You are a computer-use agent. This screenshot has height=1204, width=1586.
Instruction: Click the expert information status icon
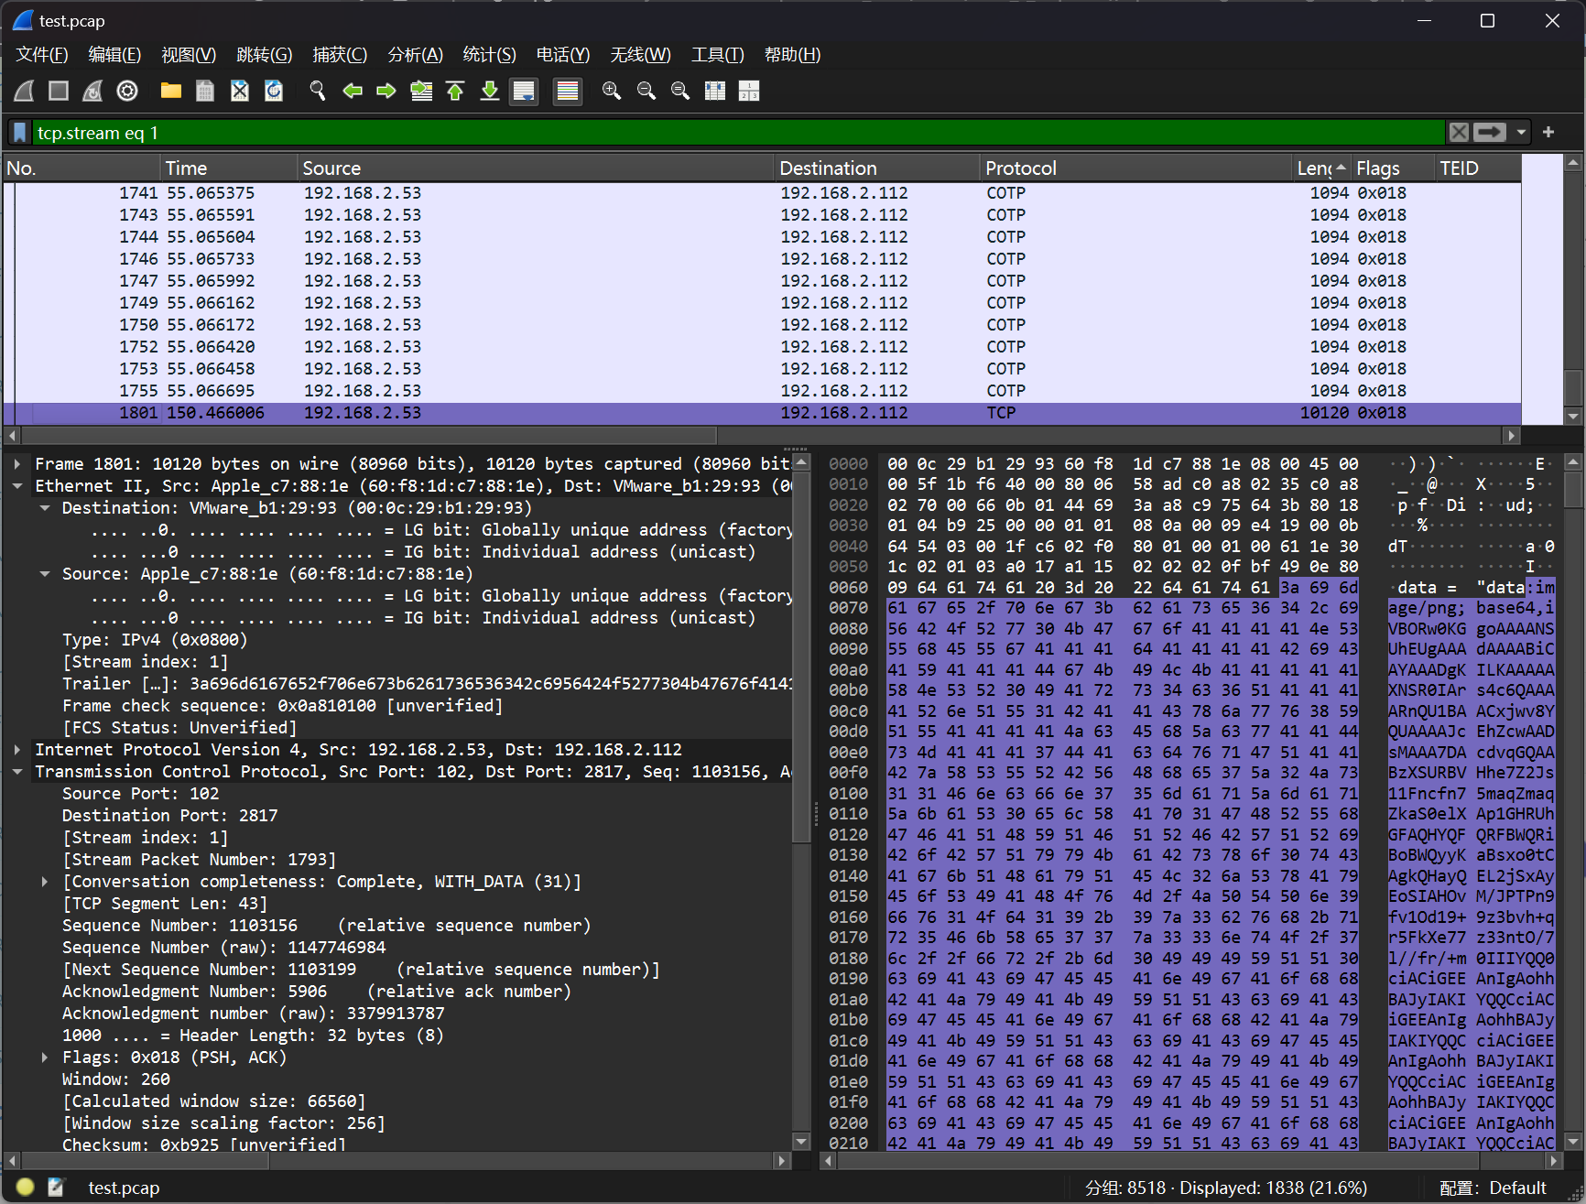[x=26, y=1187]
